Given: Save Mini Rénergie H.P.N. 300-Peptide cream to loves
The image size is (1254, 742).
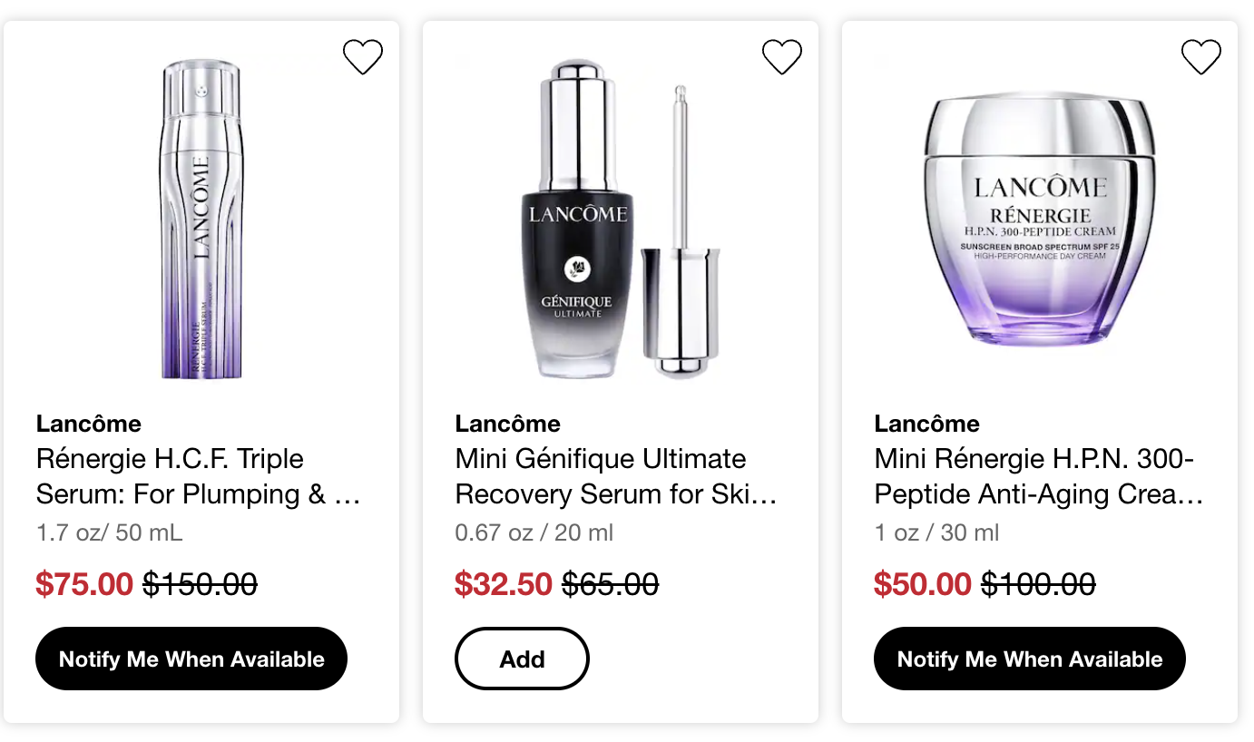Looking at the screenshot, I should (1201, 57).
